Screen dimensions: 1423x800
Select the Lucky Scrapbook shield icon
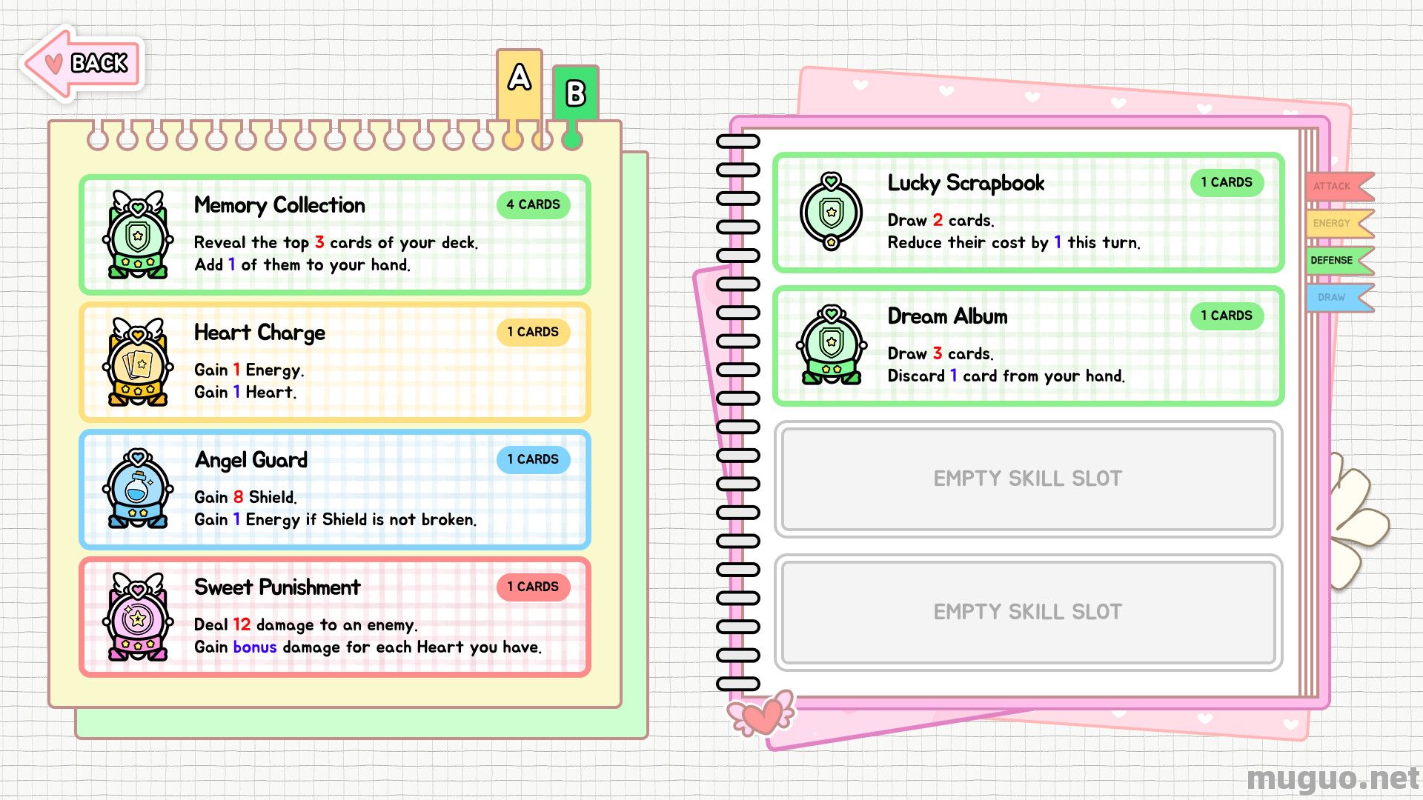point(832,212)
